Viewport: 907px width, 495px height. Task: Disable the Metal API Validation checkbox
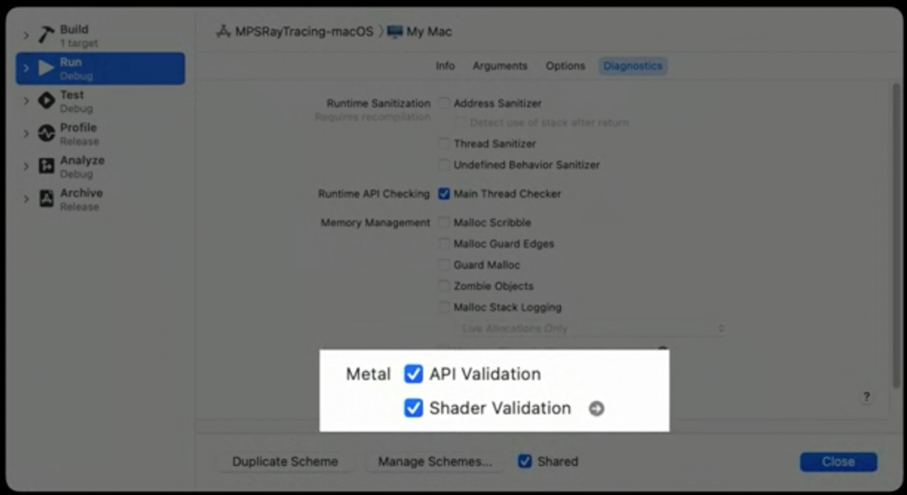pos(413,374)
